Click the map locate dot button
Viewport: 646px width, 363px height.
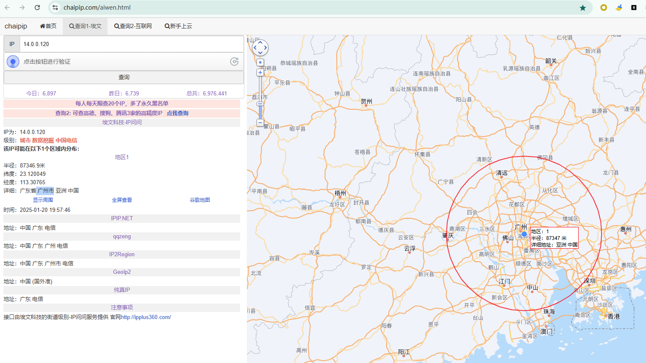pyautogui.click(x=260, y=62)
